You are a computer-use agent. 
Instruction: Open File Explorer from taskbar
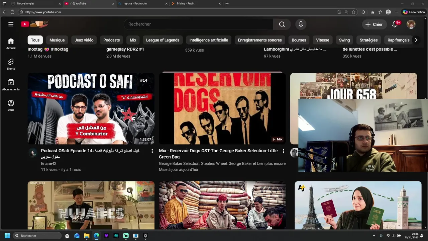point(87,236)
